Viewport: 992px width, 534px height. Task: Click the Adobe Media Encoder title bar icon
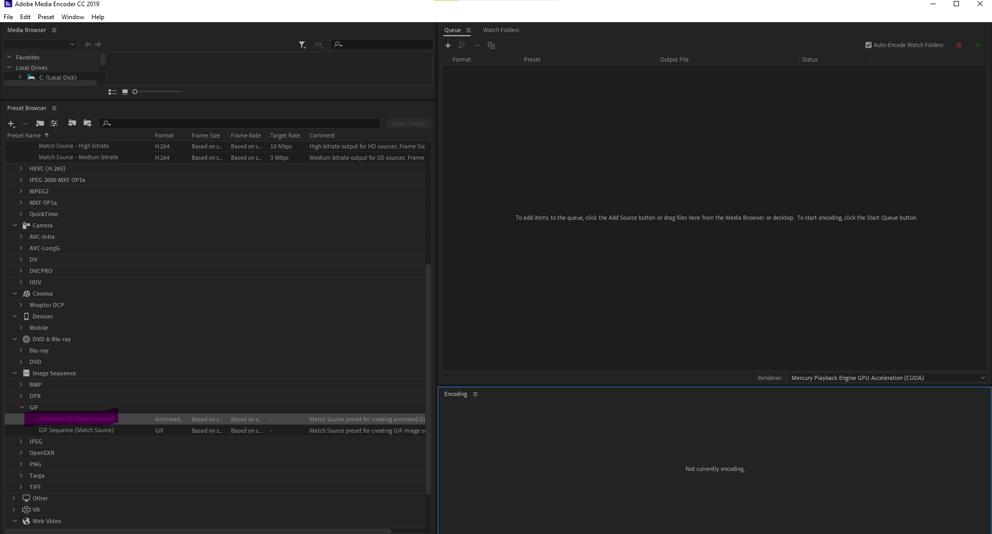click(x=8, y=4)
